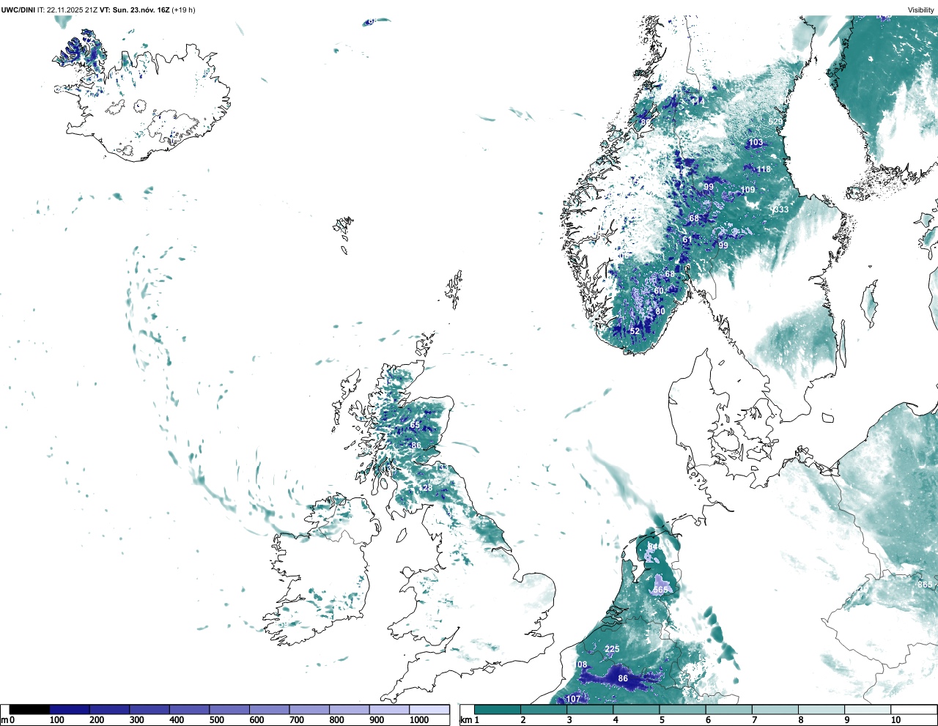Viewport: 938px width, 726px height.
Task: Click the '128' visibility value
Action: tap(425, 488)
